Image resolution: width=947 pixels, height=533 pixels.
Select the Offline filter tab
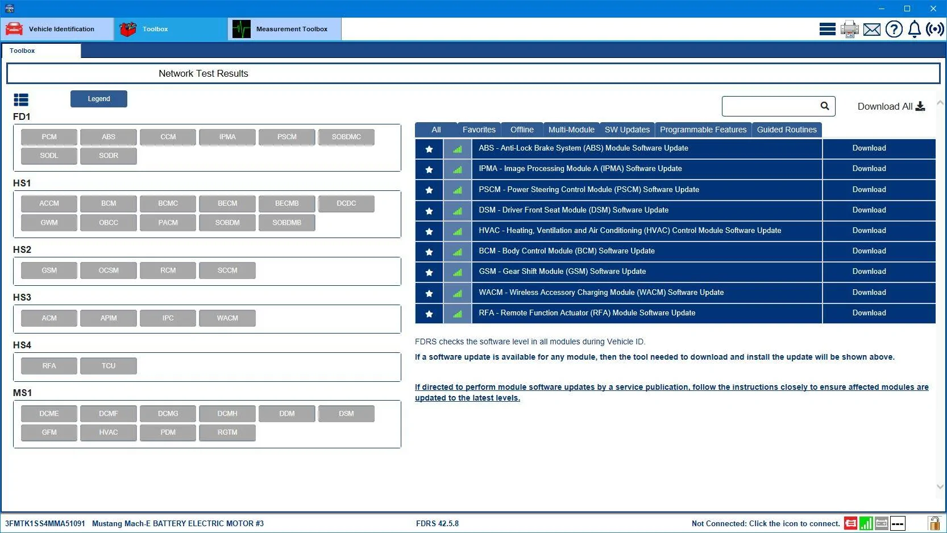coord(522,130)
